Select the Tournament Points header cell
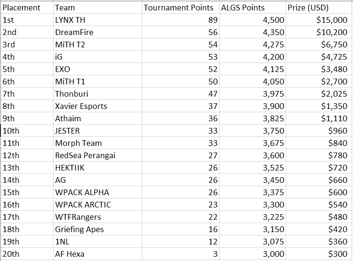The image size is (353, 261). (x=181, y=8)
